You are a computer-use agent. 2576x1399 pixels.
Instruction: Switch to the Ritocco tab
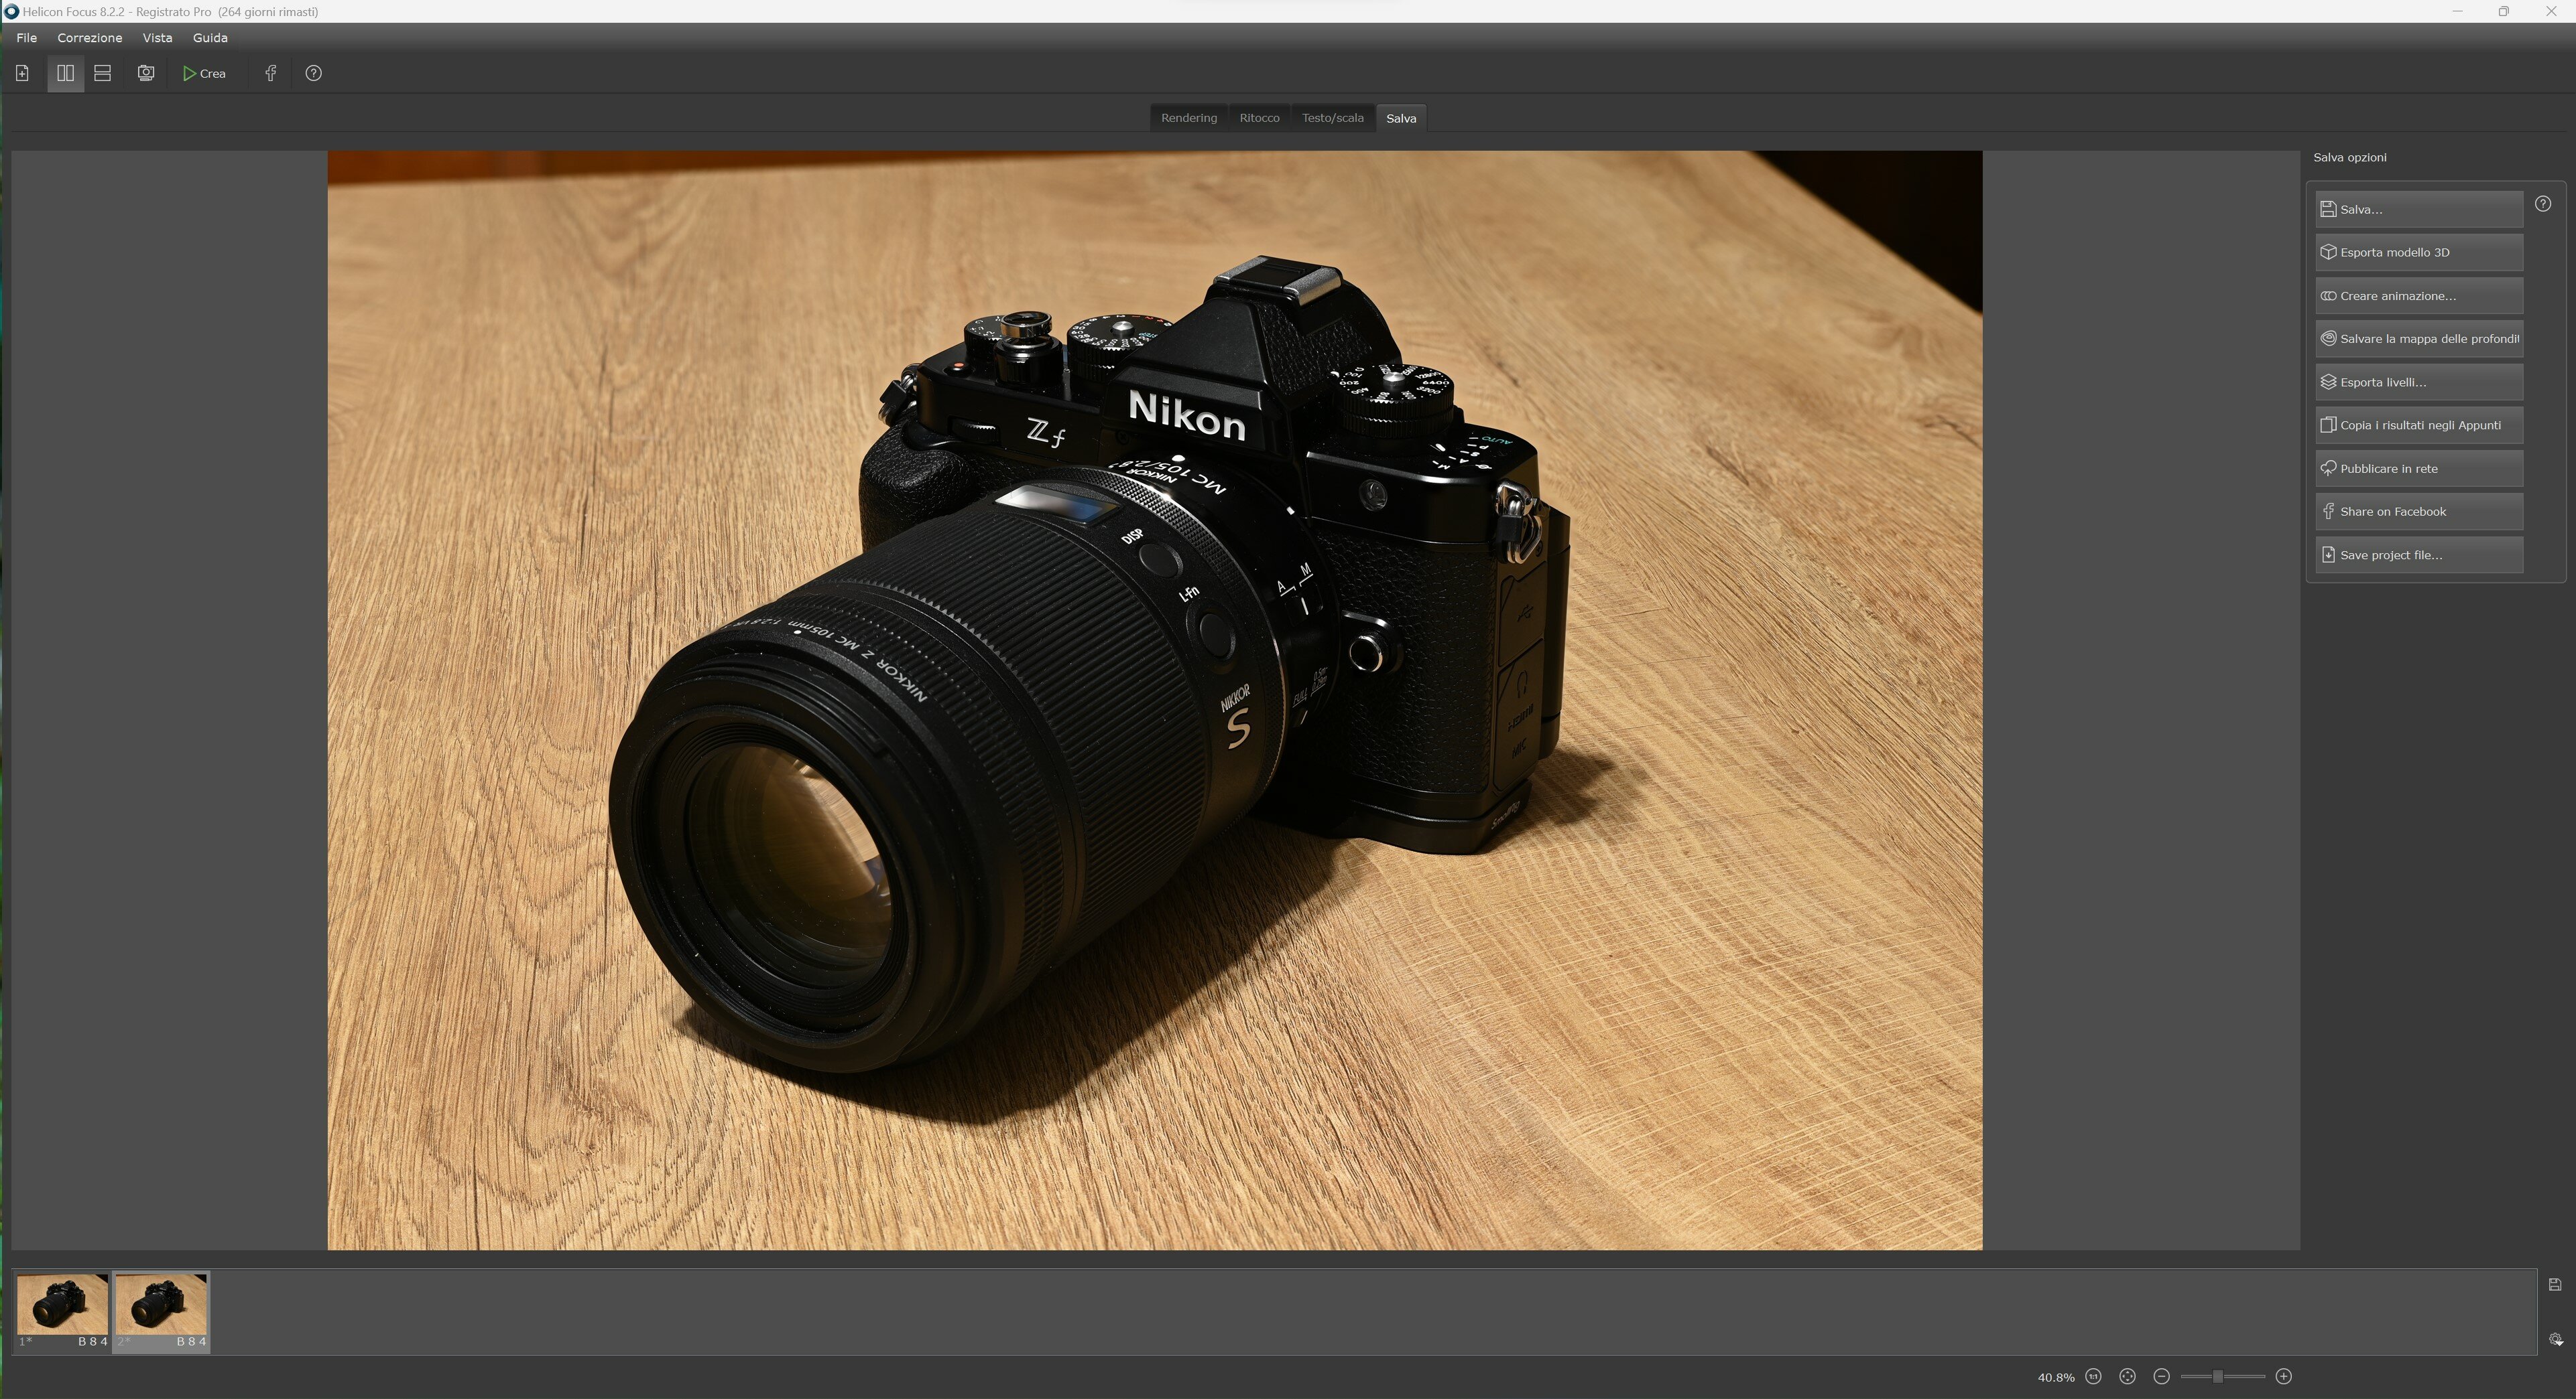point(1259,118)
